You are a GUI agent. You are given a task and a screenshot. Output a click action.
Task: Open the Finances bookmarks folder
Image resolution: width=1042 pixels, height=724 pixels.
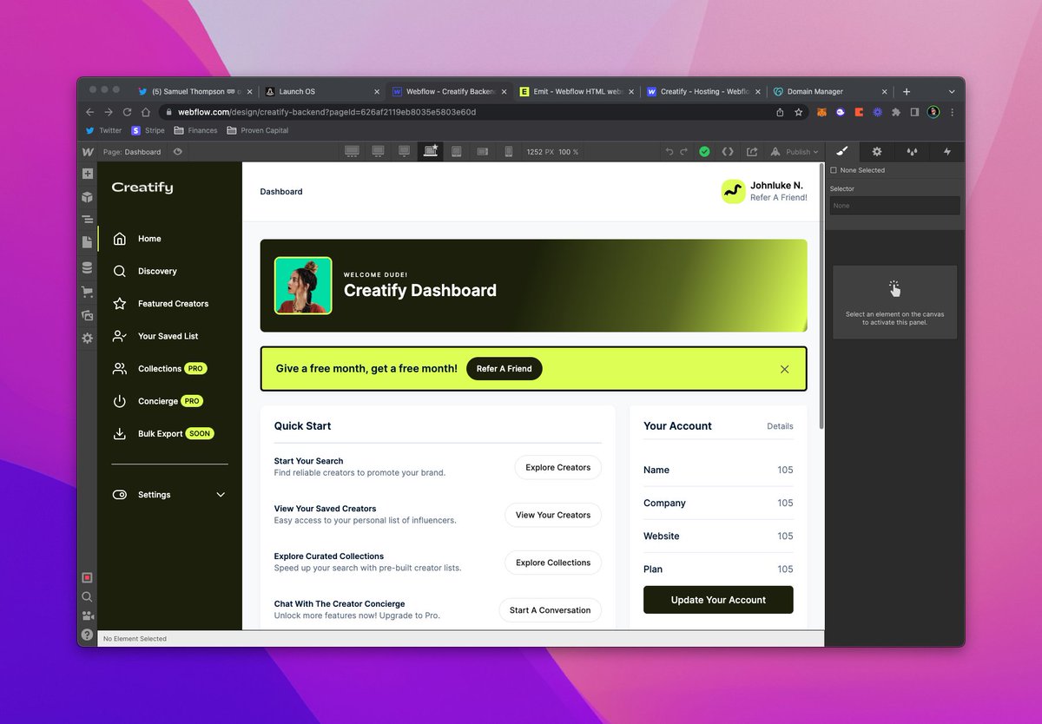point(196,130)
